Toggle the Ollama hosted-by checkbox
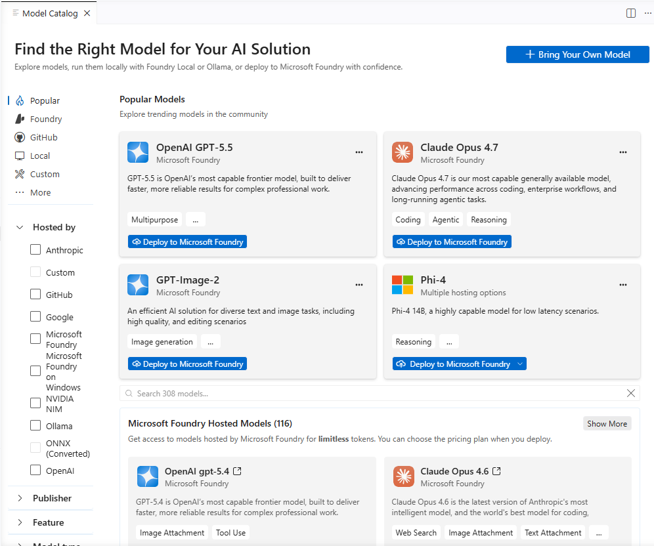Viewport: 654px width, 546px height. [35, 425]
